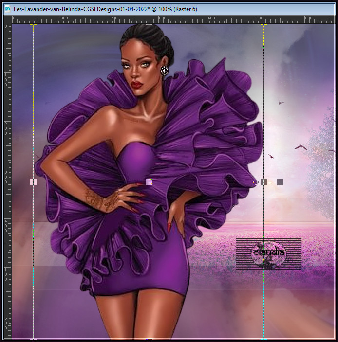338x342 pixels.
Task: Click the center handle on the dress
Action: click(149, 181)
